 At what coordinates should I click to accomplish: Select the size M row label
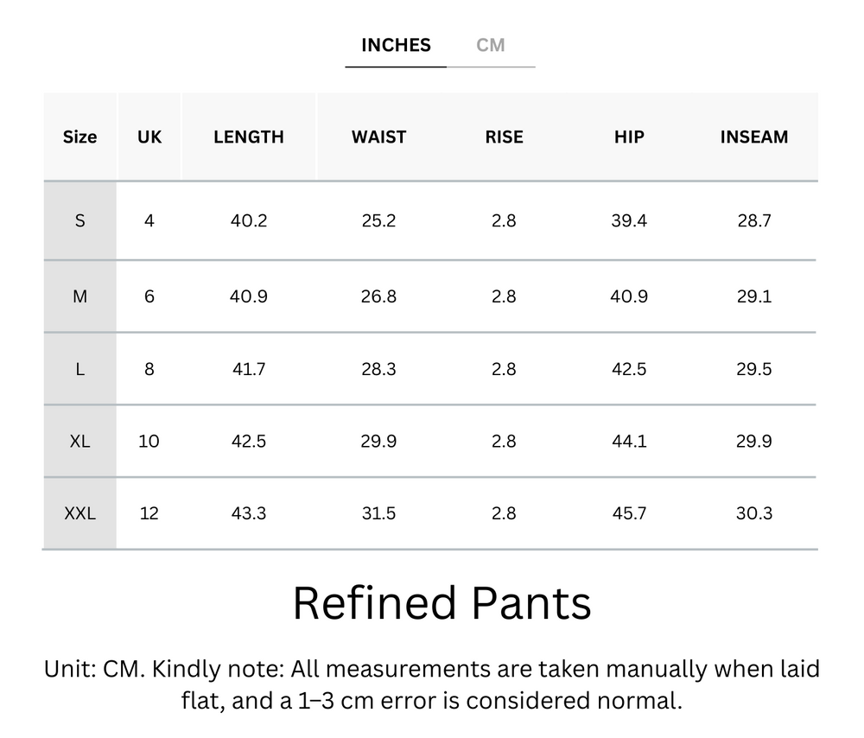coord(79,296)
